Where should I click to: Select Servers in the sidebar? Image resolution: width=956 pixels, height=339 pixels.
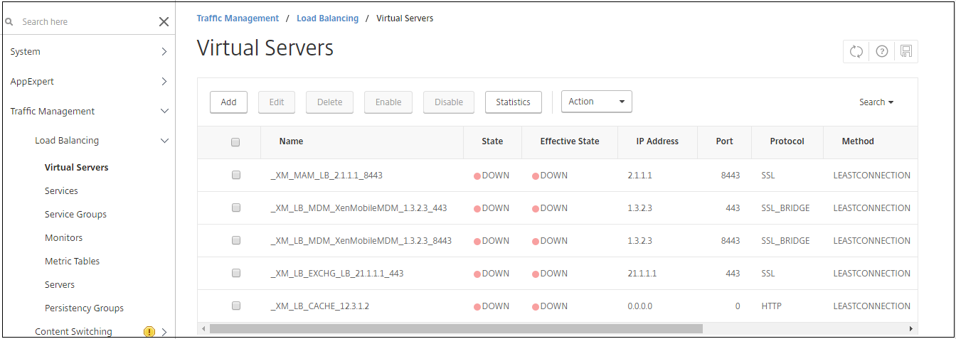pyautogui.click(x=60, y=285)
